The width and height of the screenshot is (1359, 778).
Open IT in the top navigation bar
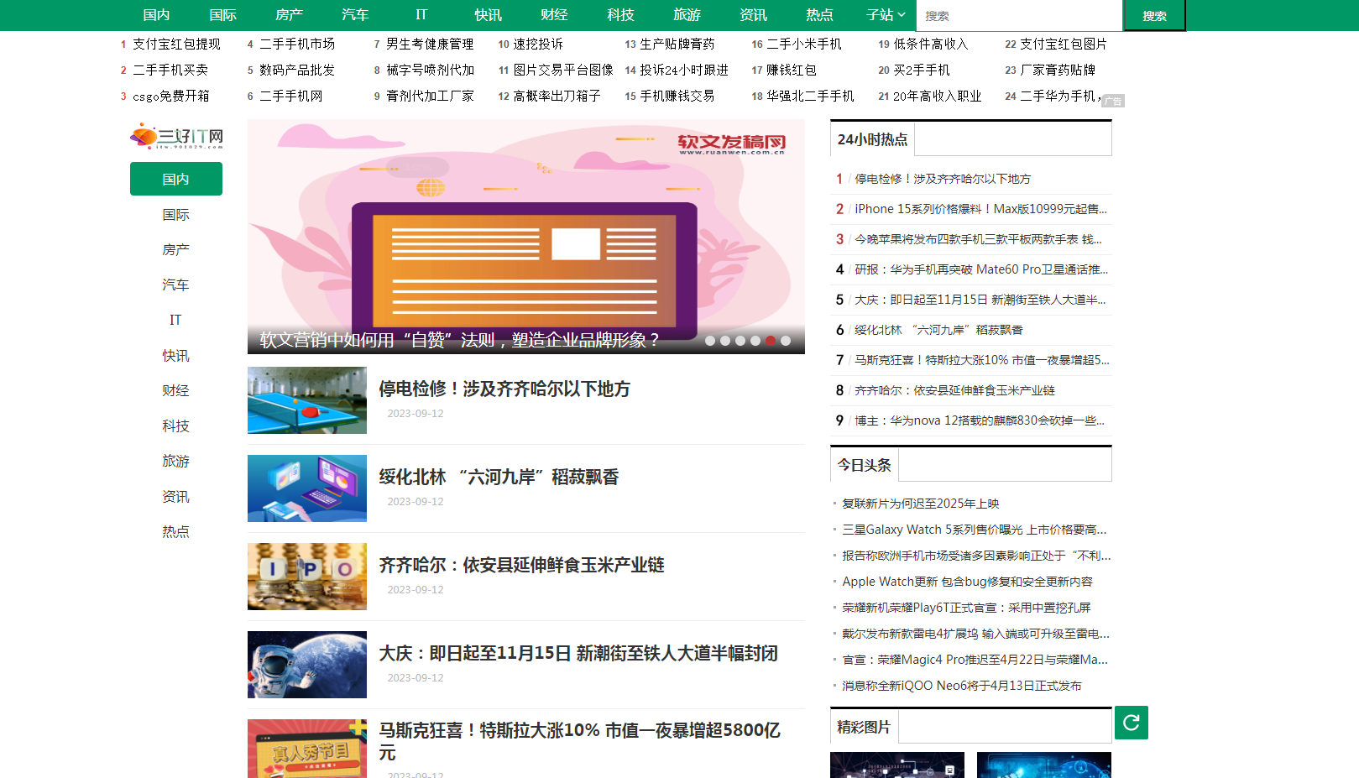[x=421, y=15]
